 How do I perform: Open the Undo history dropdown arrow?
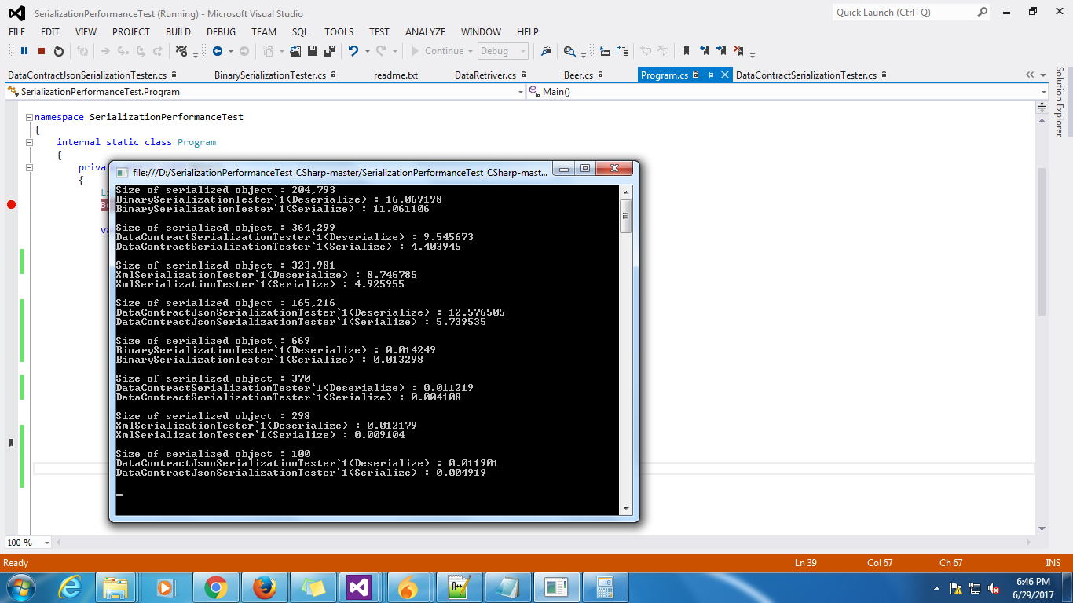[367, 51]
